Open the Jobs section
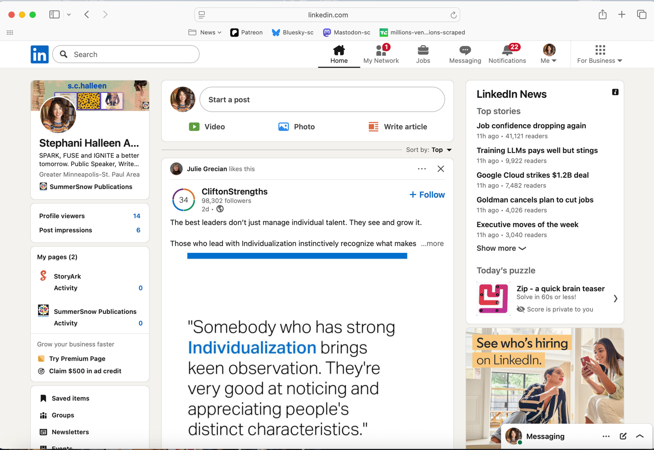 coord(423,55)
